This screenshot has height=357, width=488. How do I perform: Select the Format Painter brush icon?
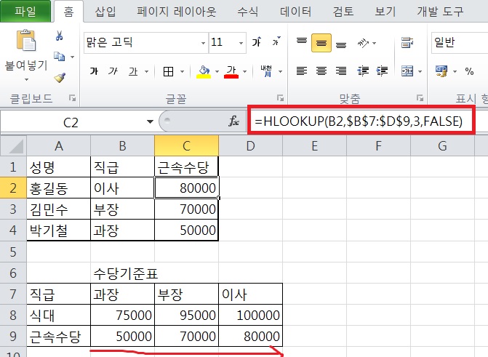click(60, 78)
